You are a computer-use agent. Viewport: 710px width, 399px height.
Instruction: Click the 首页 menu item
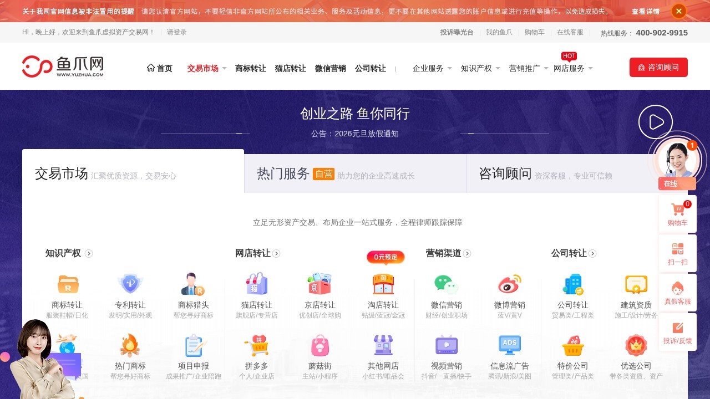(160, 68)
